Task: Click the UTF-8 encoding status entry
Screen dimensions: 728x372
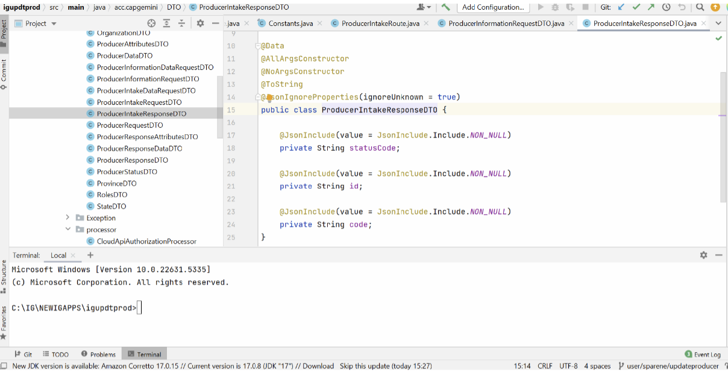Action: (x=568, y=366)
